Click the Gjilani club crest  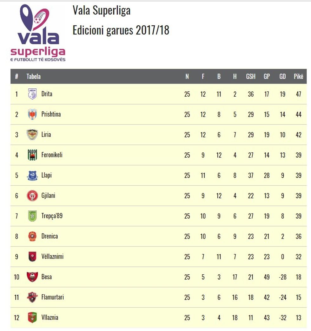point(32,196)
